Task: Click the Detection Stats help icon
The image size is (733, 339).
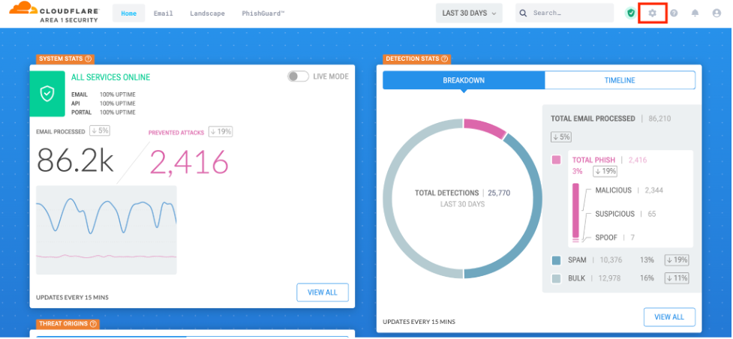Action: [x=444, y=58]
